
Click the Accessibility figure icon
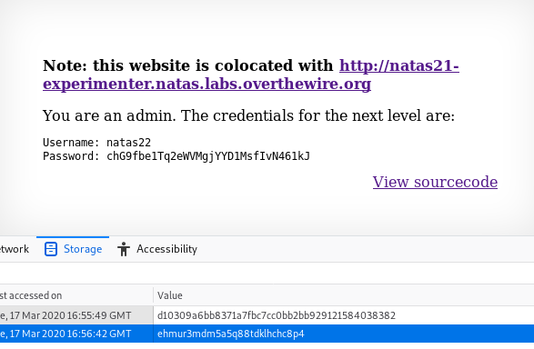(x=124, y=249)
